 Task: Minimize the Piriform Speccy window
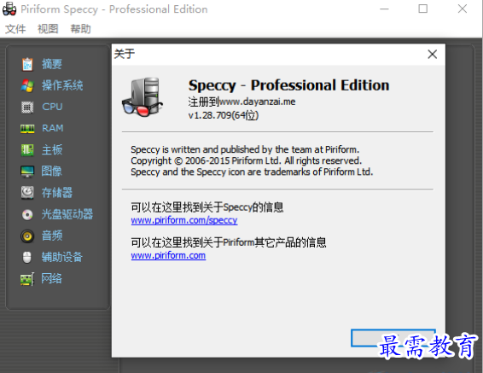point(384,9)
